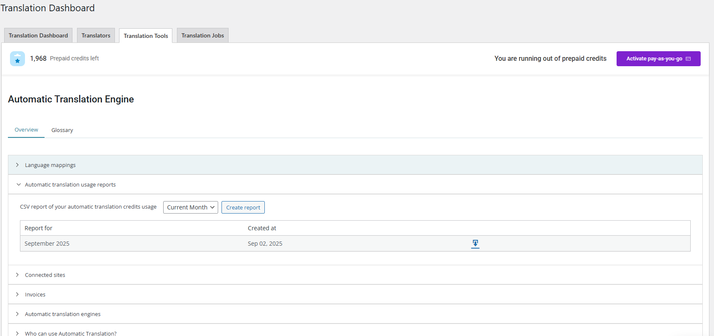Expand the Invoices section
Screen dimensions: 714x336
35,294
